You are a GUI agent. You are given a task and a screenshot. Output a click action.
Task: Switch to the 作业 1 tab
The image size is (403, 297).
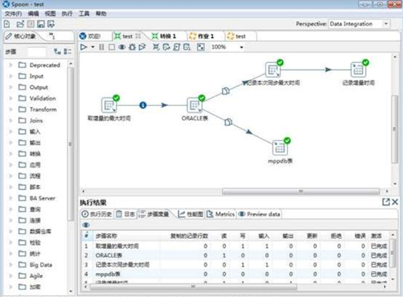[x=201, y=36]
